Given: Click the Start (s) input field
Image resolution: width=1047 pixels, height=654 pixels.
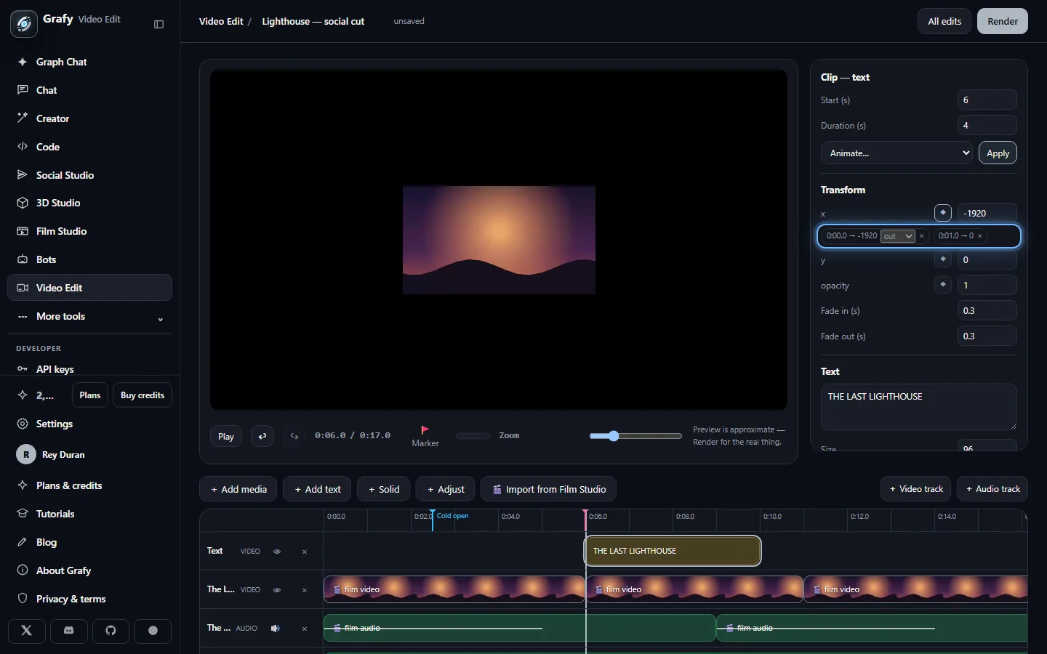Looking at the screenshot, I should [987, 100].
